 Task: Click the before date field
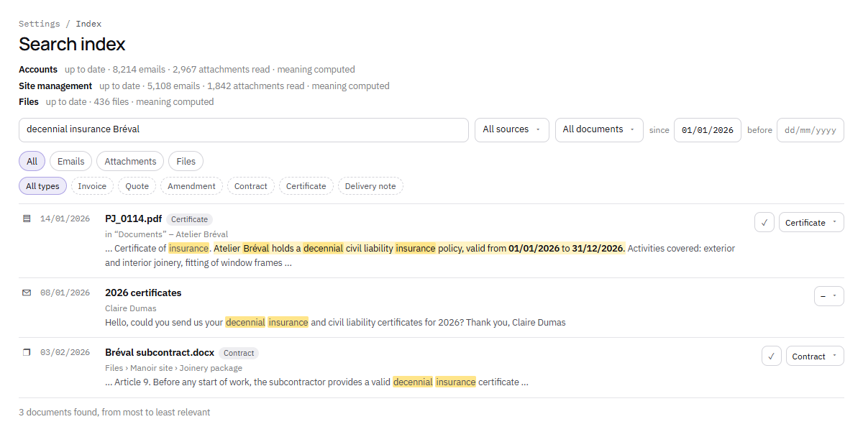click(811, 130)
